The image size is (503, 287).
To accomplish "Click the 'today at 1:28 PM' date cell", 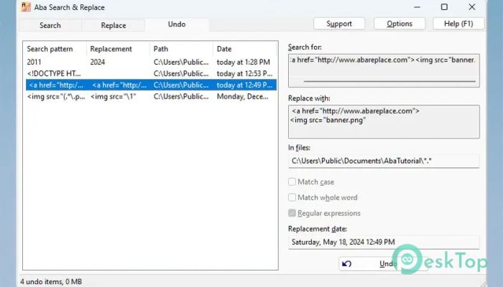I will point(244,62).
